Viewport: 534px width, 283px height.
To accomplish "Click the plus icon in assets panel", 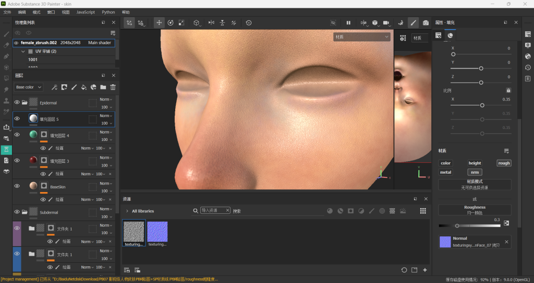I will pos(425,270).
